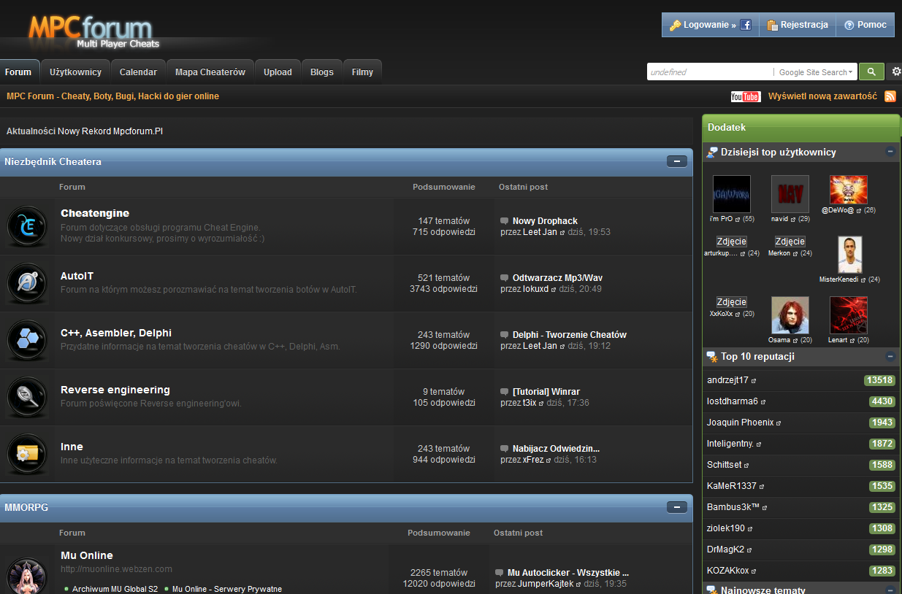Open the Filmy tab
The image size is (902, 594).
click(362, 72)
